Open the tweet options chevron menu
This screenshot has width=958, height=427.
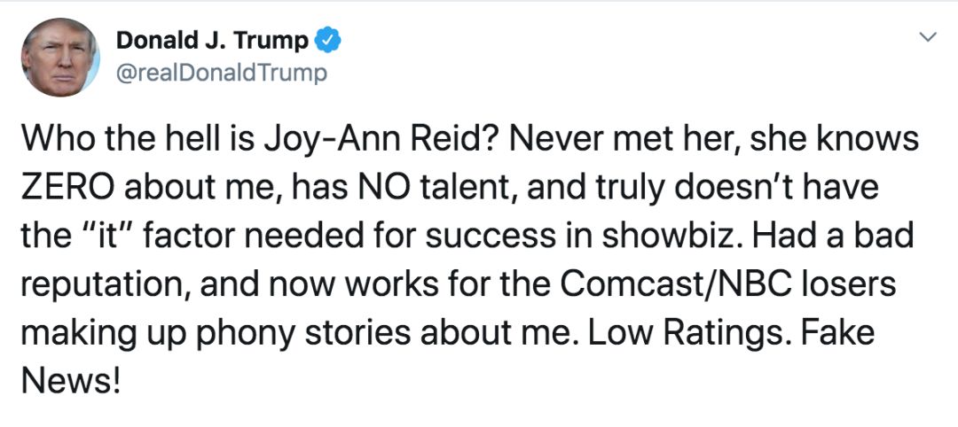click(929, 38)
